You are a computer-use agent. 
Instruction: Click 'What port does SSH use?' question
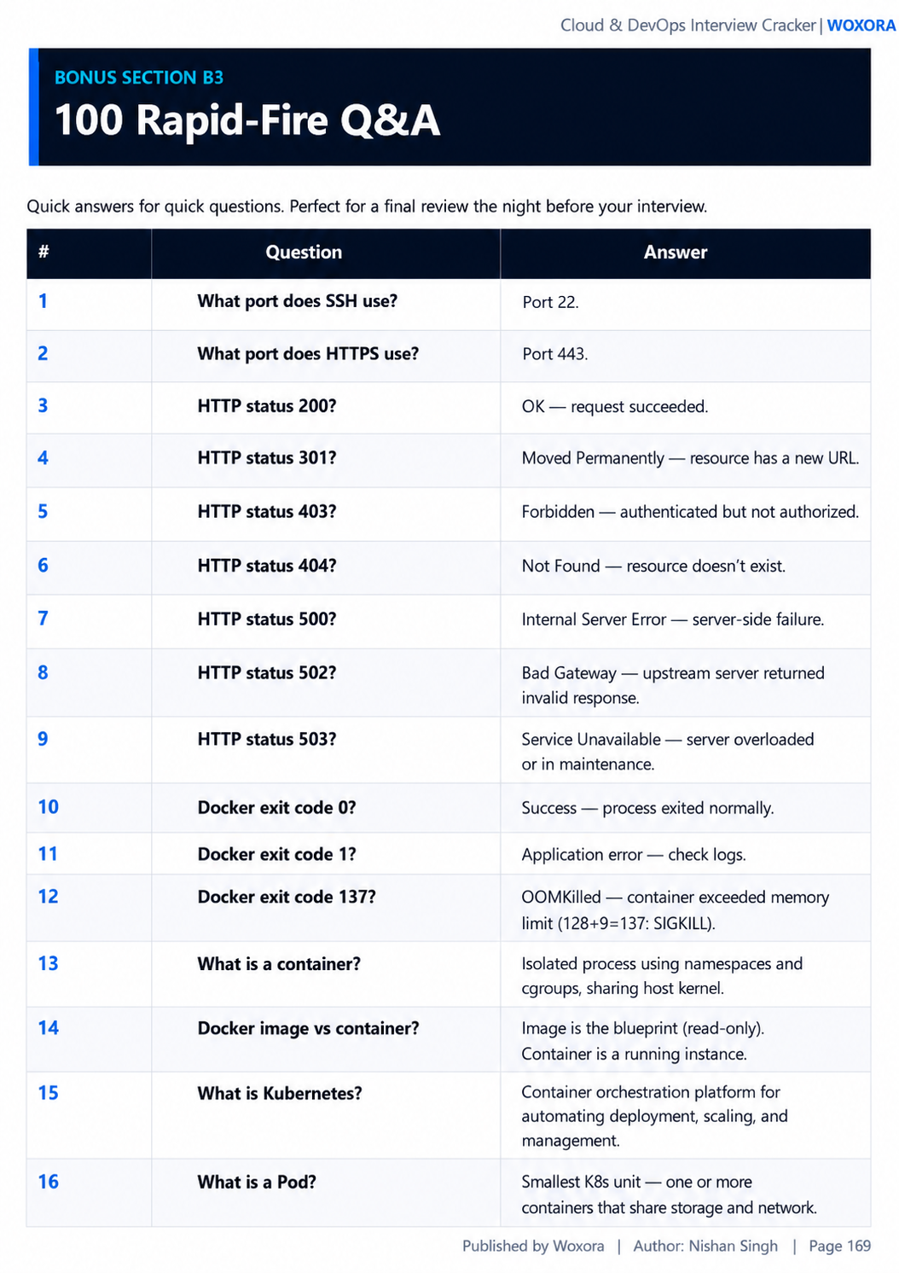(298, 301)
